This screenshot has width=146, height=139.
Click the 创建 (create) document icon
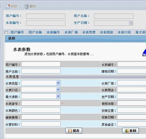coord(8,6)
